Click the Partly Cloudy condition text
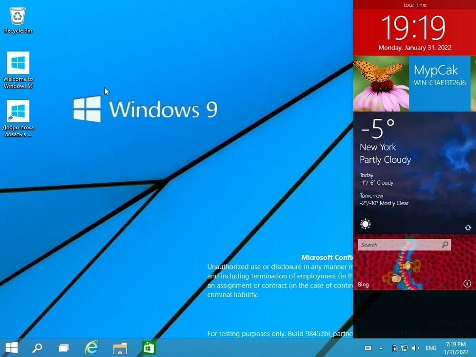This screenshot has width=476, height=357. [386, 159]
